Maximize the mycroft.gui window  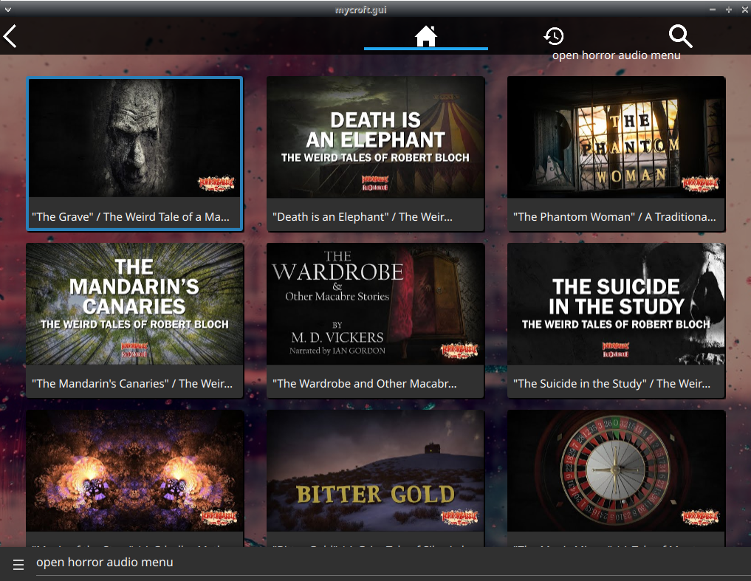(729, 10)
